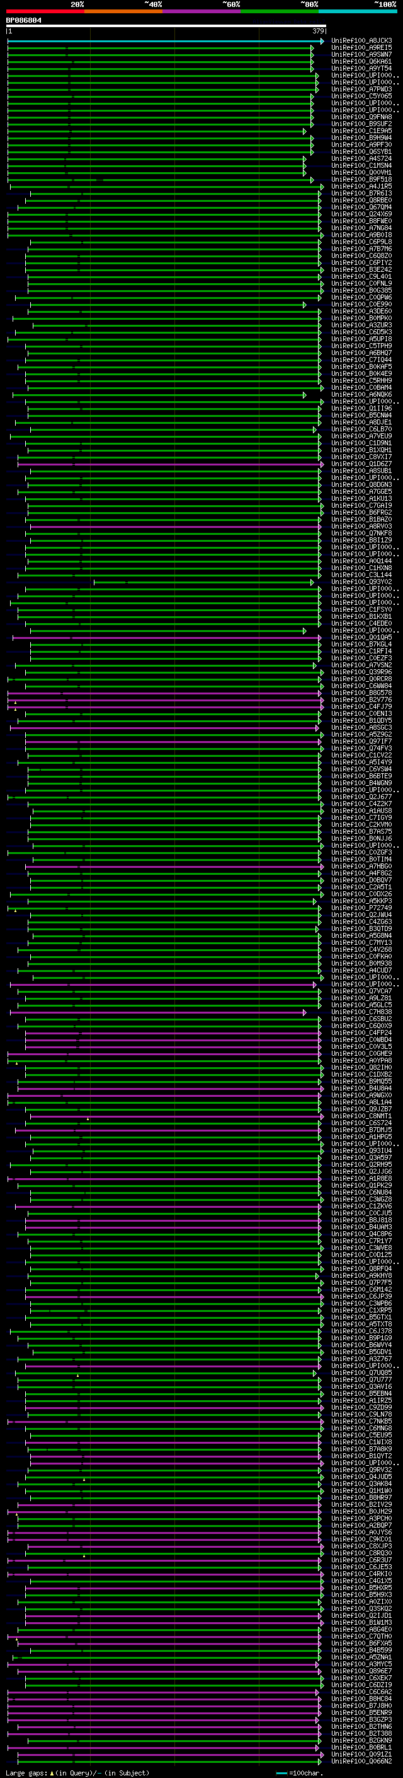Viewport: 403px width, 1778px height.
Task: Click hit UniRef100_Q2J677
Action: [x=361, y=797]
